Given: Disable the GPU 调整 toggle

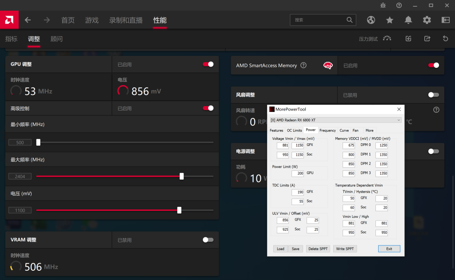Looking at the screenshot, I should [208, 64].
